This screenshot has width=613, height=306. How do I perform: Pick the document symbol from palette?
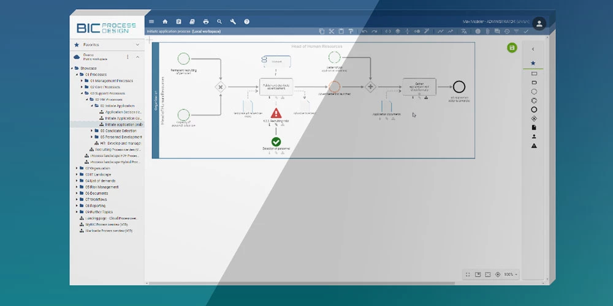533,127
